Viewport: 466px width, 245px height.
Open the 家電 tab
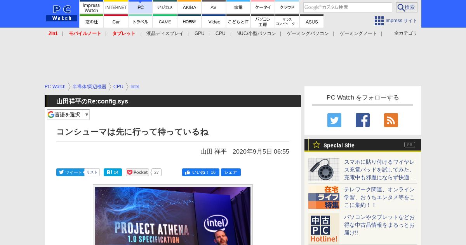[238, 7]
